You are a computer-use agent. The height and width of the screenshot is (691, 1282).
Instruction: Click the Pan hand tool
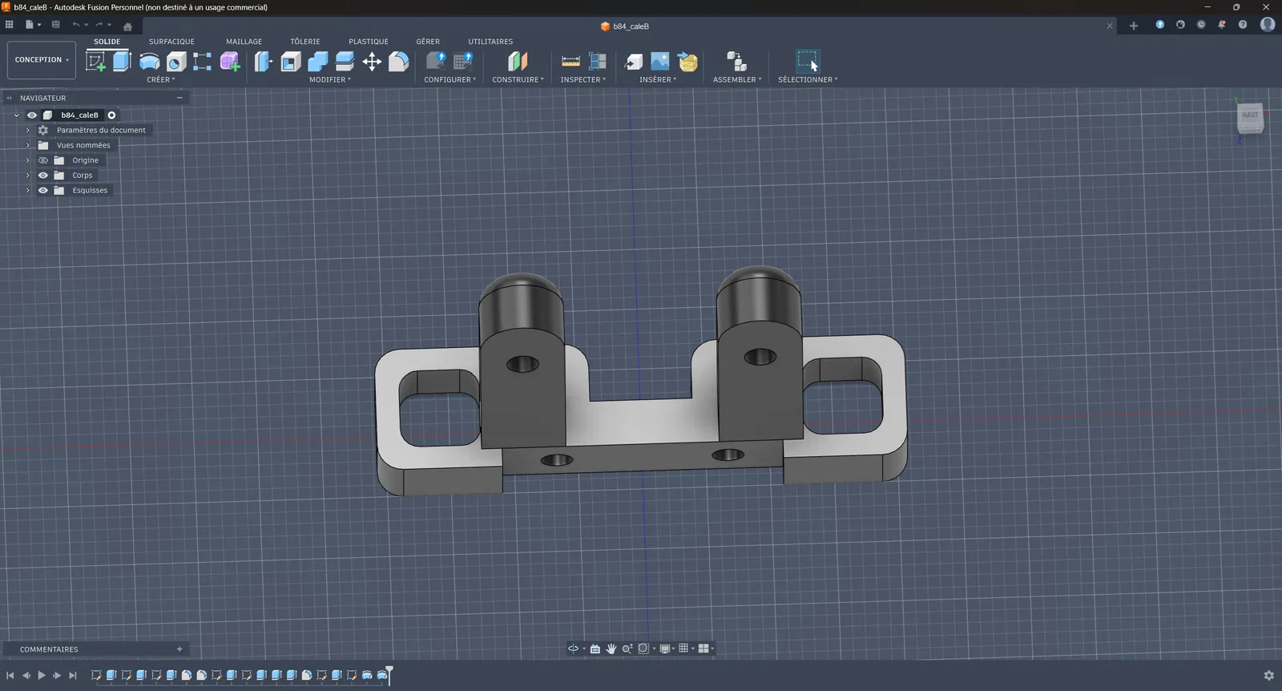[x=611, y=649]
